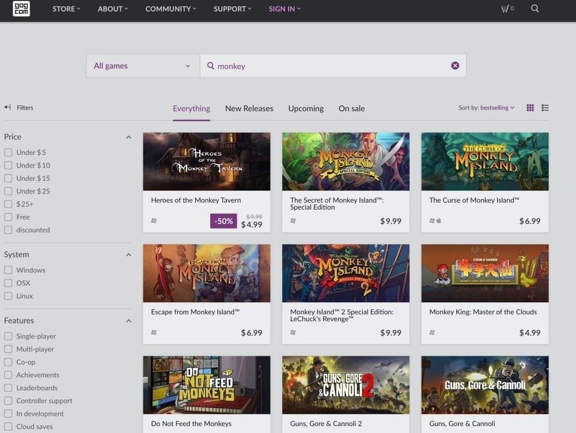Open Escape from Monkey Island cover thumbnail
The width and height of the screenshot is (576, 433).
click(x=206, y=273)
